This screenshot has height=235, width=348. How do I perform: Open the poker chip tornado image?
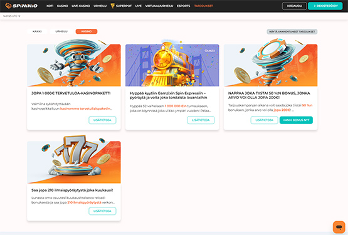(270, 63)
